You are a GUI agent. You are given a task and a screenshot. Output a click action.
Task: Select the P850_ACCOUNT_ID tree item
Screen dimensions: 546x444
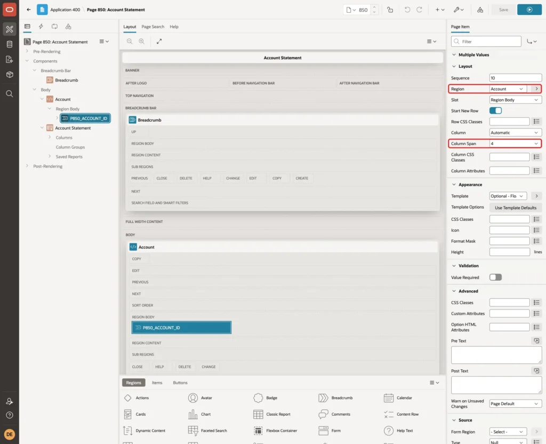point(85,118)
